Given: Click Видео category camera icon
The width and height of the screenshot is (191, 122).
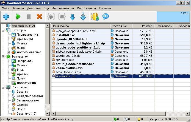Looking at the screenshot, I should [13, 48].
